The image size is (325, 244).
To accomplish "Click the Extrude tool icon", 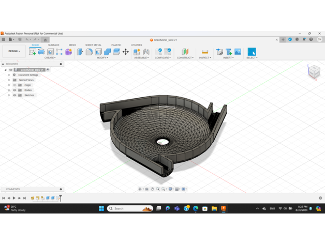I will point(41,52).
